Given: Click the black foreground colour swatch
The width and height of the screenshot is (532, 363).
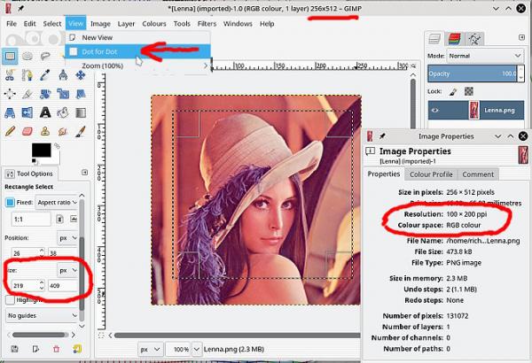Looking at the screenshot, I should 42,151.
